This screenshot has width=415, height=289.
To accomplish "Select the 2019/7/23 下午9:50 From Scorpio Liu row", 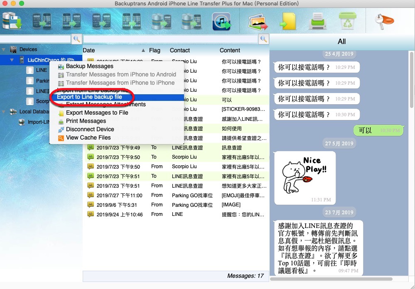I will click(176, 167).
